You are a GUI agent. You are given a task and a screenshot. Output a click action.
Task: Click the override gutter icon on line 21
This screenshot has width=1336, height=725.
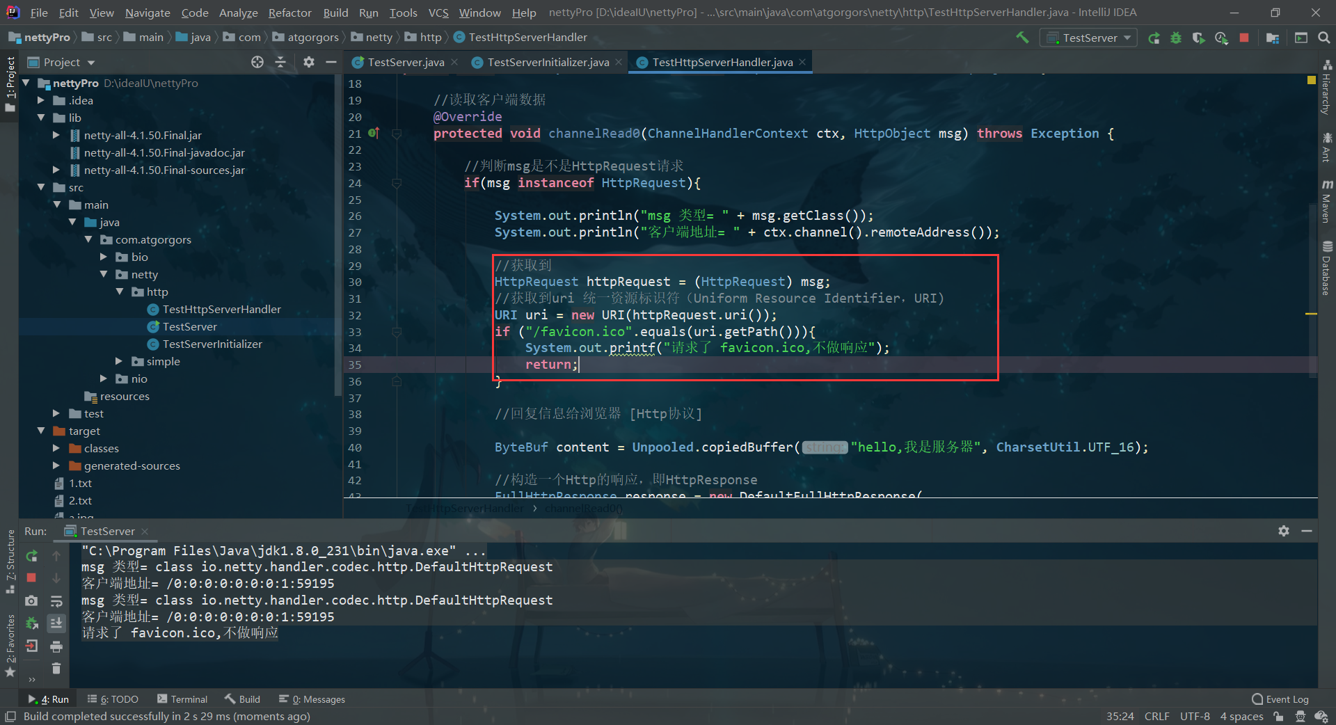coord(374,133)
